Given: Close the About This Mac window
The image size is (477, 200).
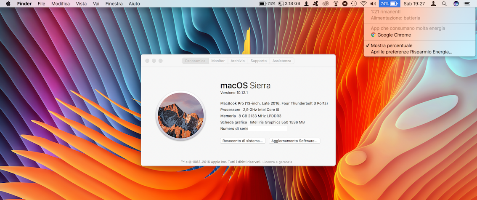Looking at the screenshot, I should coord(147,61).
